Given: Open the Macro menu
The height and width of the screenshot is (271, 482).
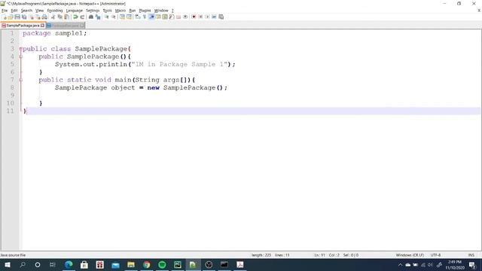Looking at the screenshot, I should (x=120, y=11).
